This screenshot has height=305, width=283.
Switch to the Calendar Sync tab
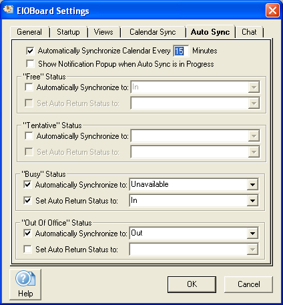[x=153, y=32]
